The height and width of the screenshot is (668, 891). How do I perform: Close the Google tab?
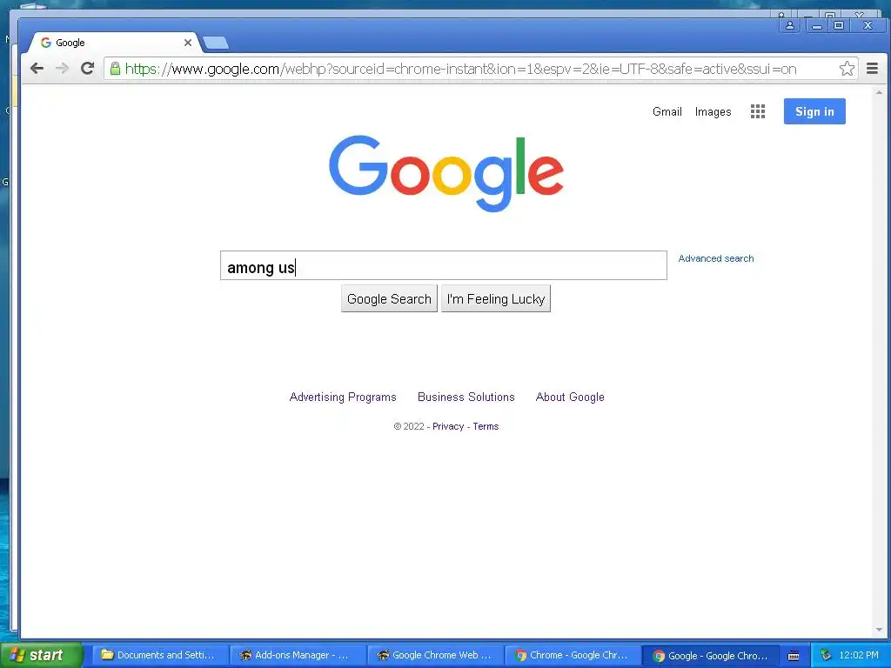188,43
